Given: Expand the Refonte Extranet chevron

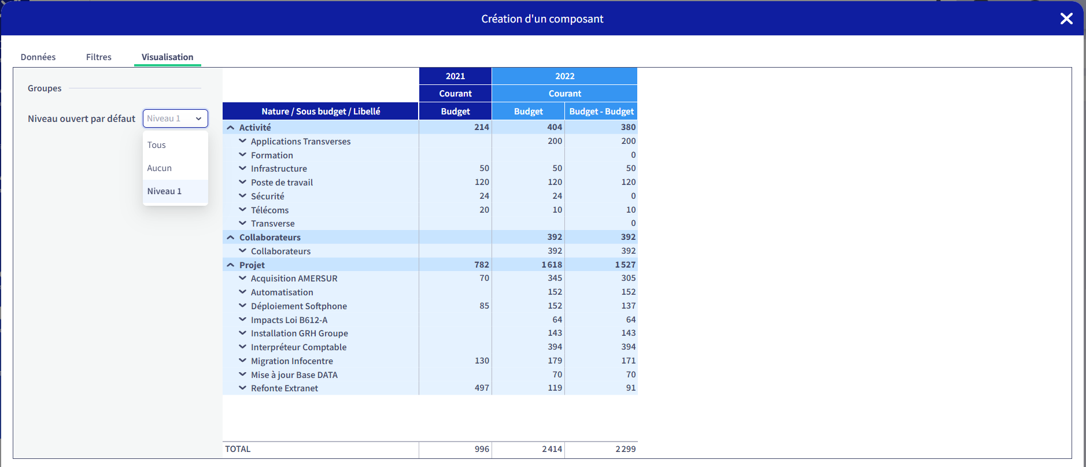Looking at the screenshot, I should pyautogui.click(x=243, y=388).
